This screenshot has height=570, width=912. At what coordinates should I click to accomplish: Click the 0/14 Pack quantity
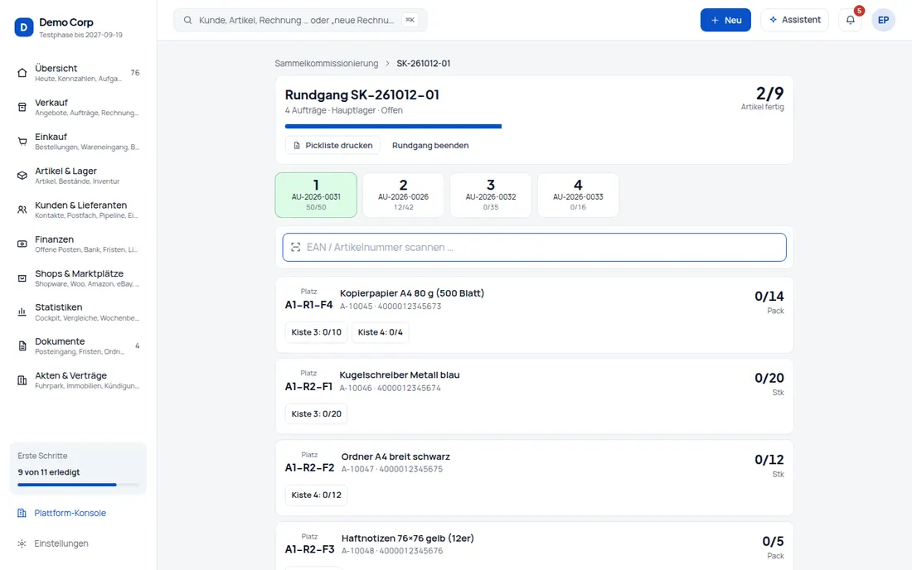point(769,302)
